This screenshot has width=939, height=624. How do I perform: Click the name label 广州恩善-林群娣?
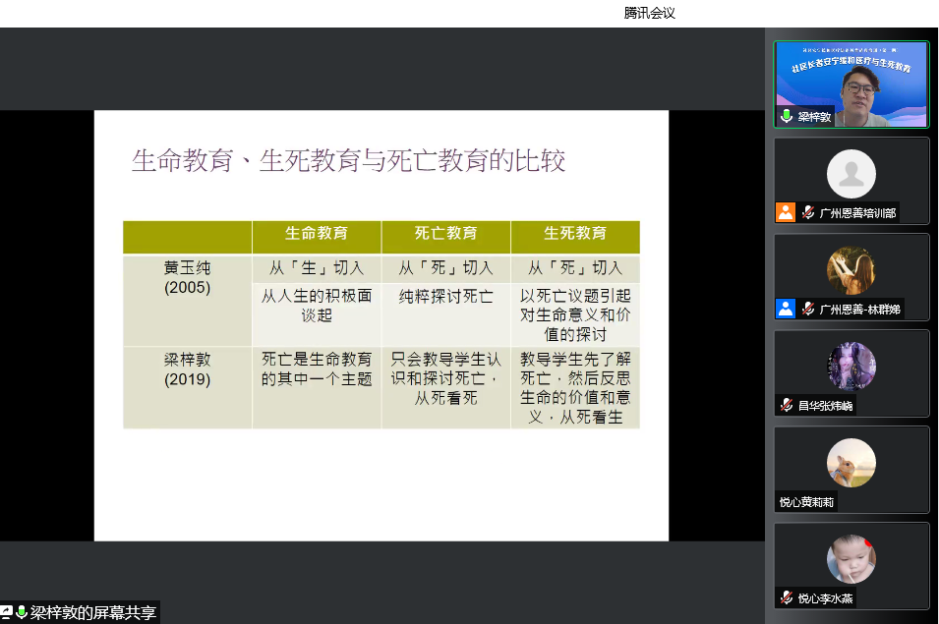click(x=860, y=310)
